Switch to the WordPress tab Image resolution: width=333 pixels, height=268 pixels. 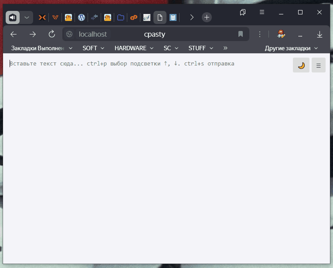point(82,17)
